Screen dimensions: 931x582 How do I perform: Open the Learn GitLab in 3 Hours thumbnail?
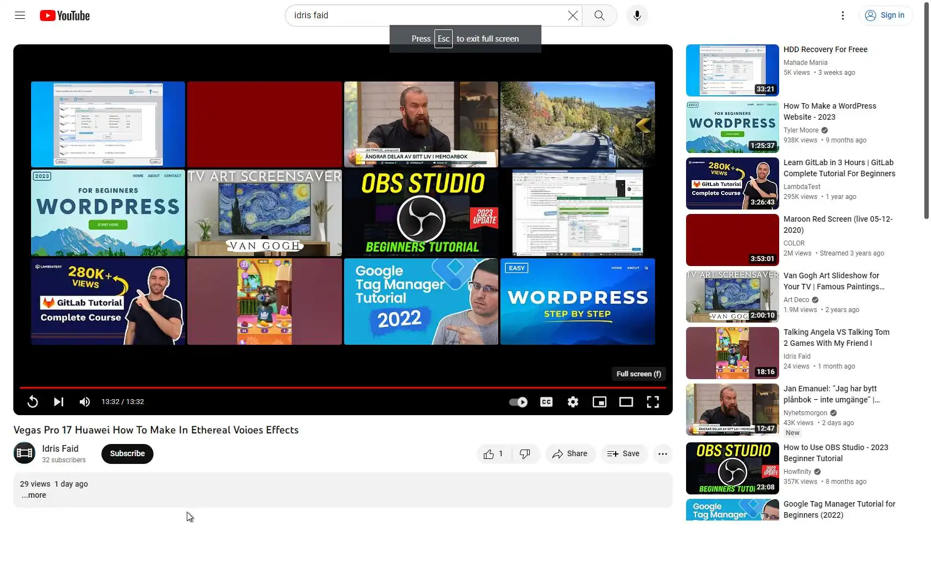[x=733, y=183]
